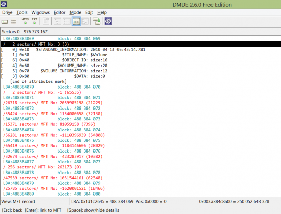281x214 pixels.
Task: Click the 'LBA: 0x1d1c2645' status bar field
Action: click(119, 201)
